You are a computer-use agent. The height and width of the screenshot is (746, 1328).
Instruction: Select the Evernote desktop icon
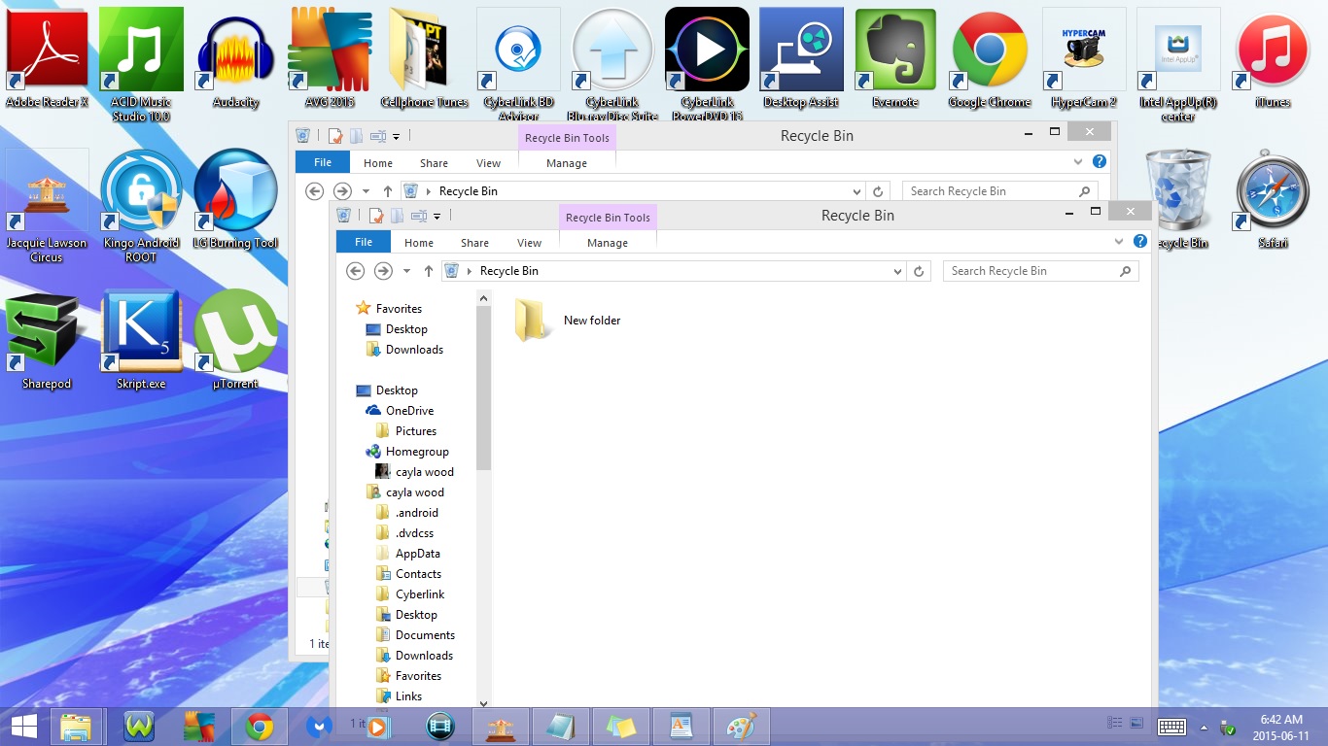click(895, 58)
